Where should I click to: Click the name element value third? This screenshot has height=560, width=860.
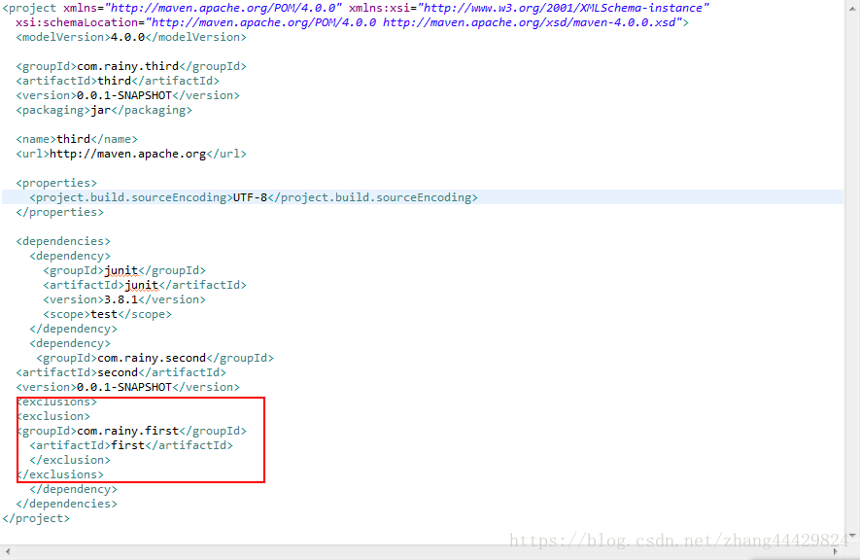(74, 139)
